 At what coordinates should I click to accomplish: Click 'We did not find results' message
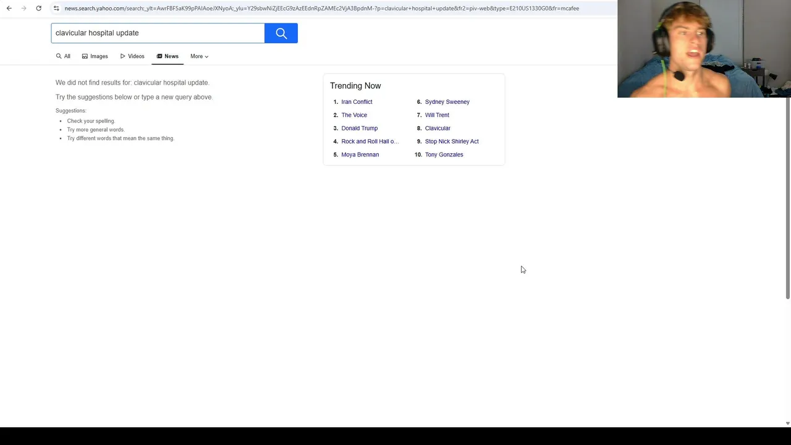132,83
